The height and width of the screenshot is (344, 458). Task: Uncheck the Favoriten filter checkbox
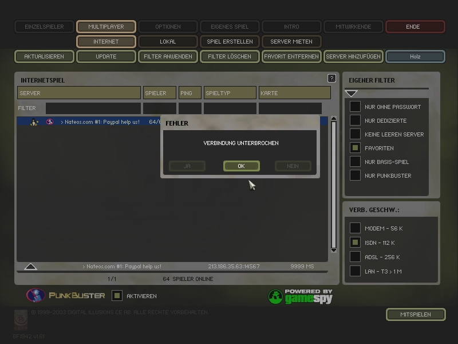(x=356, y=148)
